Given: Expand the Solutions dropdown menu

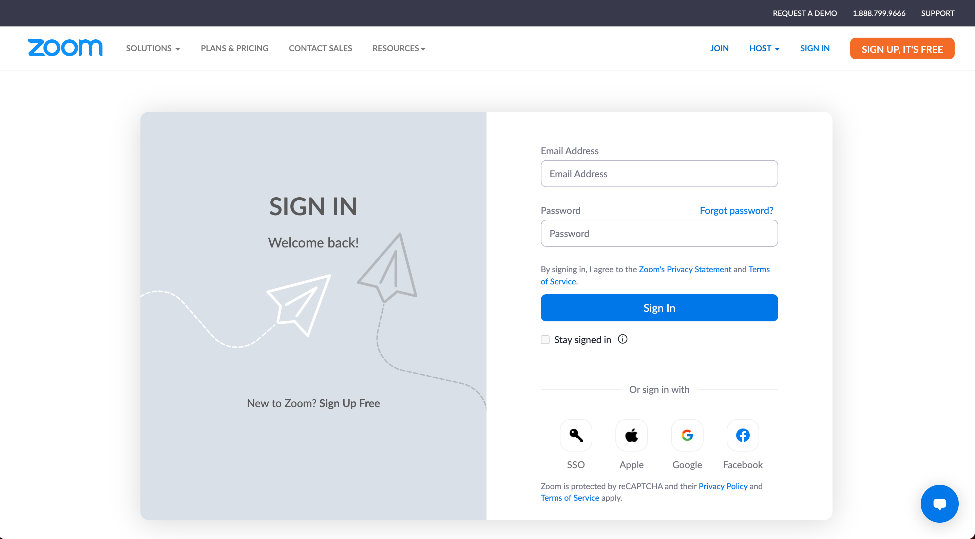Looking at the screenshot, I should tap(154, 48).
